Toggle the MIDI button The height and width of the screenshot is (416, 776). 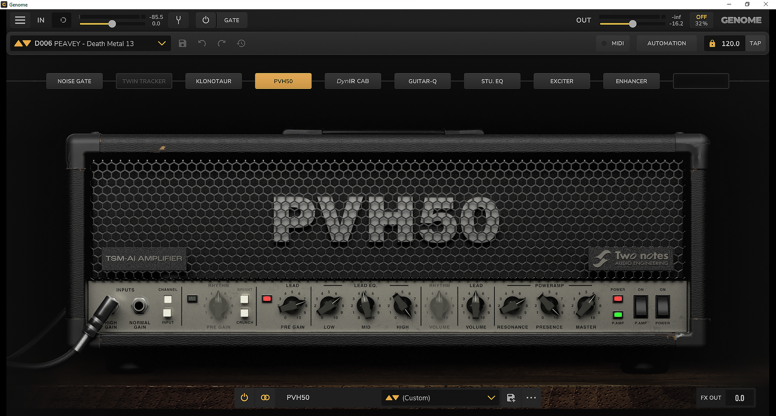tap(613, 43)
